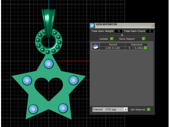Click the Total Gem Weight label

pos(102,31)
